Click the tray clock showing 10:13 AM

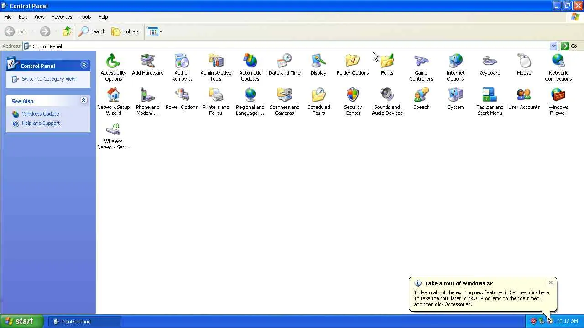pos(568,321)
